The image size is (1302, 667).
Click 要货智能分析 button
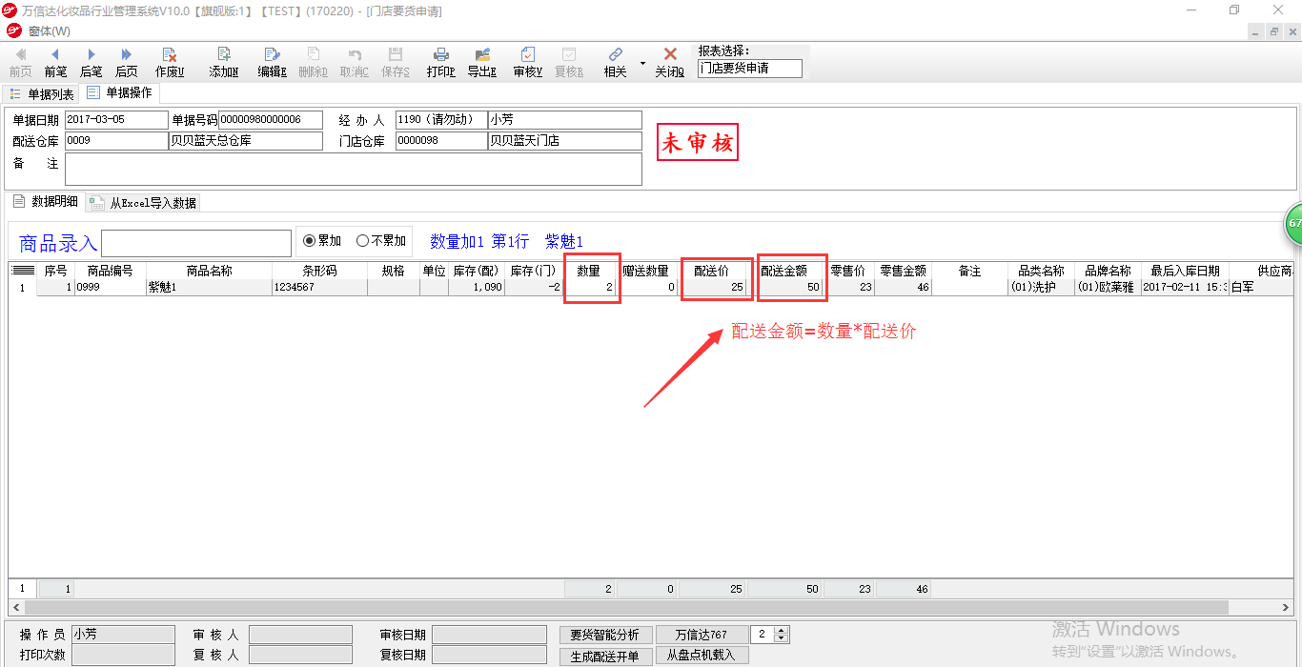605,635
